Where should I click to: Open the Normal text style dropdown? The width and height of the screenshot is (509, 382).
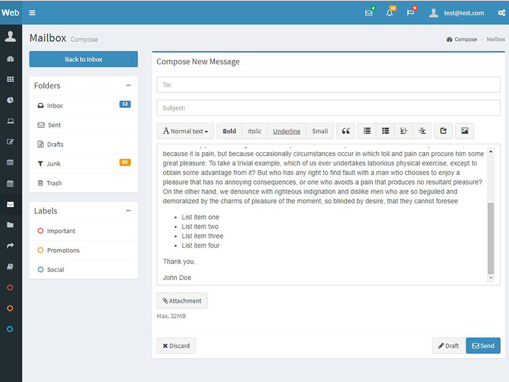[186, 131]
